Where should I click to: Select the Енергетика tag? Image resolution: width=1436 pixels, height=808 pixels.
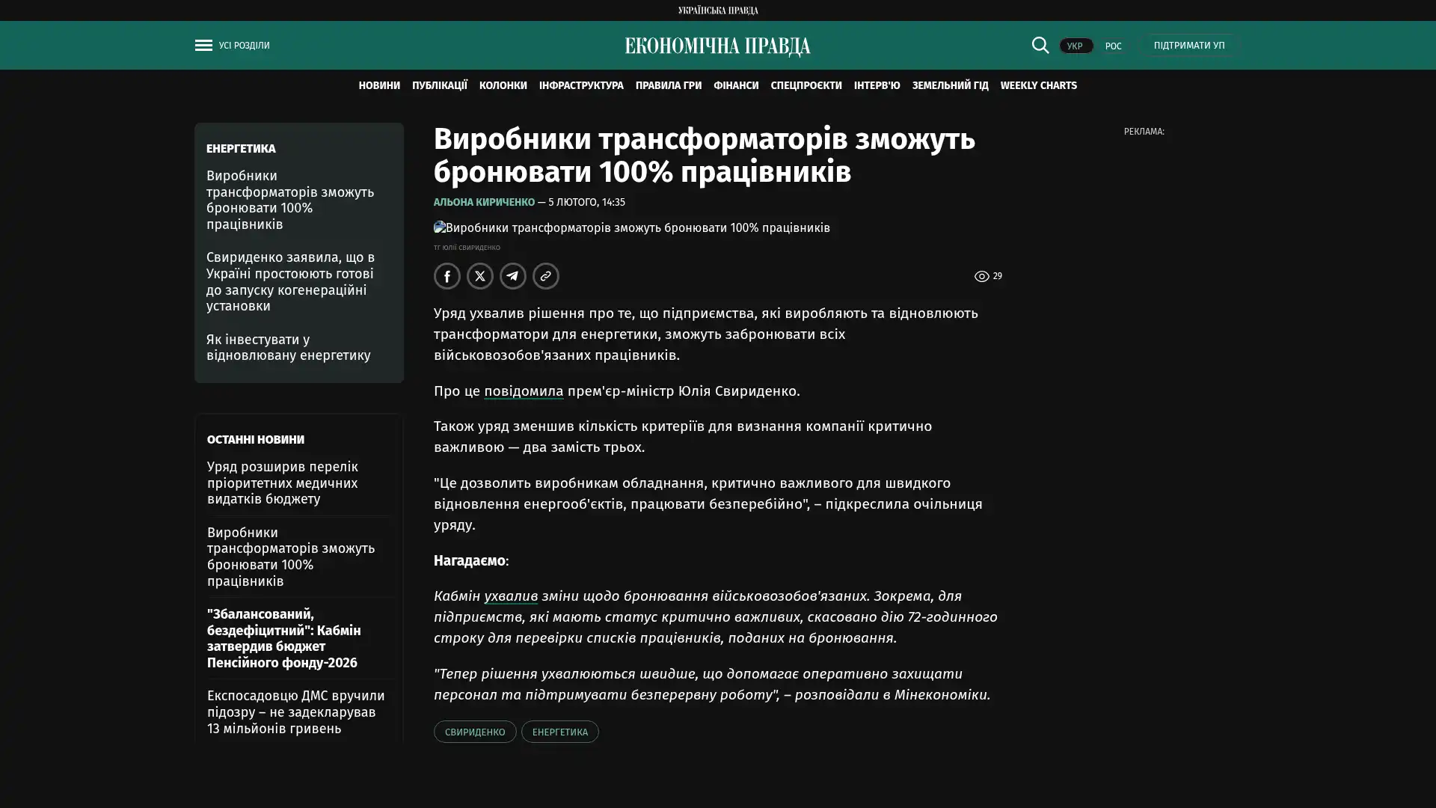tap(559, 732)
